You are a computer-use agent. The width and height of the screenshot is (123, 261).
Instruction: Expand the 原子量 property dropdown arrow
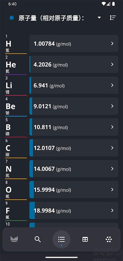(x=99, y=18)
